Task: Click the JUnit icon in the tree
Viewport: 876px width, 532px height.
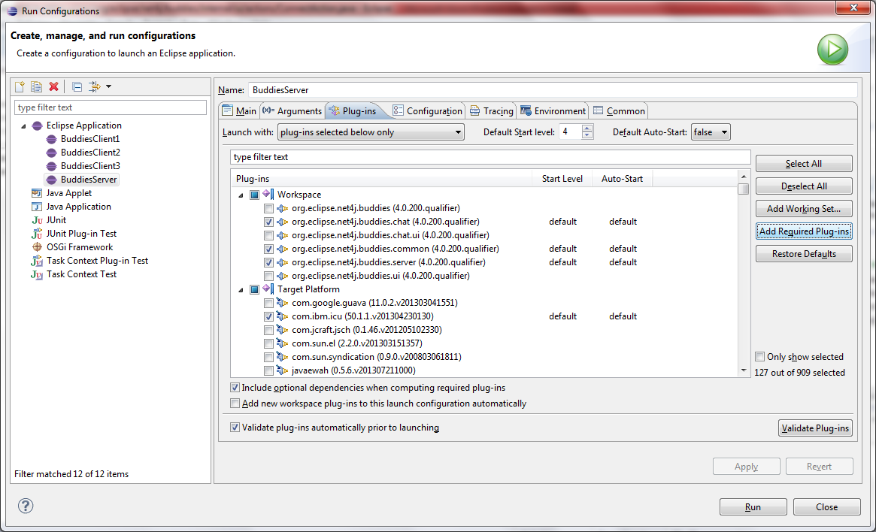Action: tap(37, 220)
